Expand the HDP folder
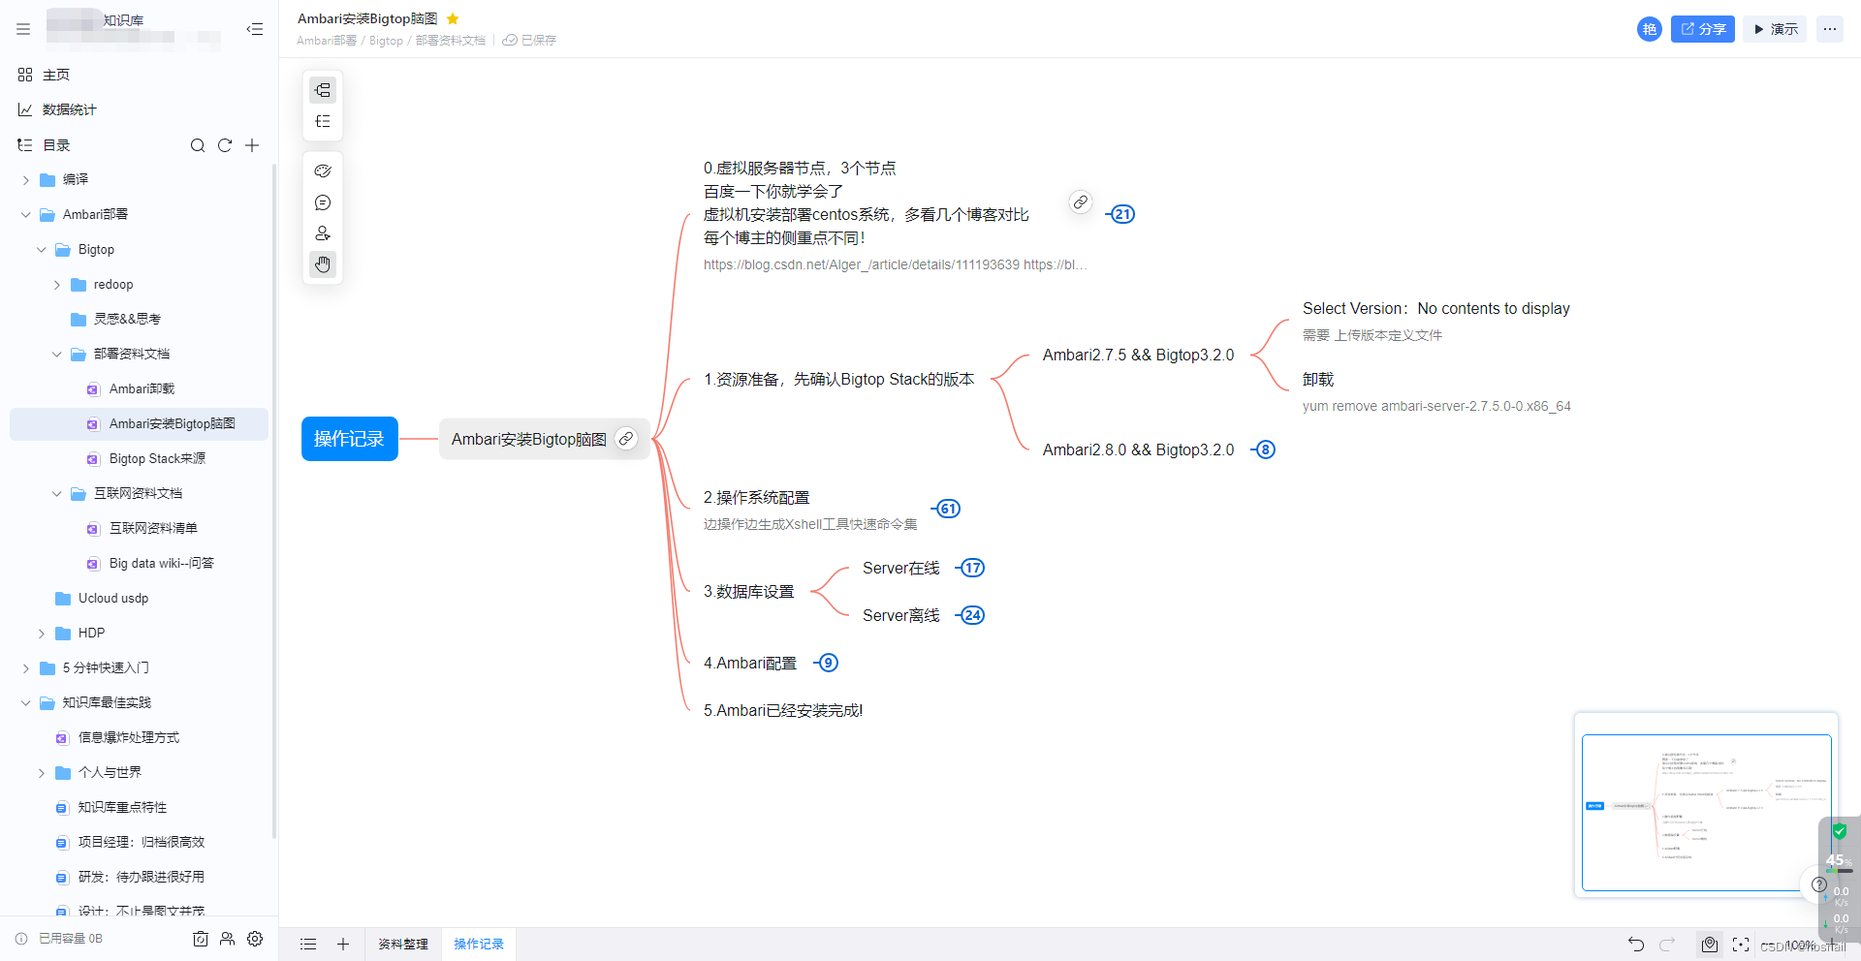Image resolution: width=1861 pixels, height=961 pixels. [x=41, y=633]
